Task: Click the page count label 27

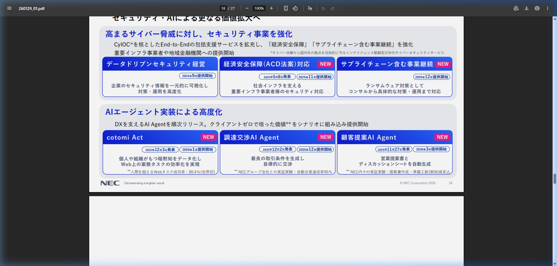Action: point(233,8)
